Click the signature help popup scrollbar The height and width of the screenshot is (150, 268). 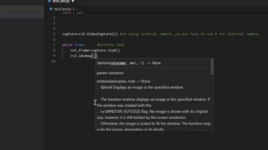point(212,67)
